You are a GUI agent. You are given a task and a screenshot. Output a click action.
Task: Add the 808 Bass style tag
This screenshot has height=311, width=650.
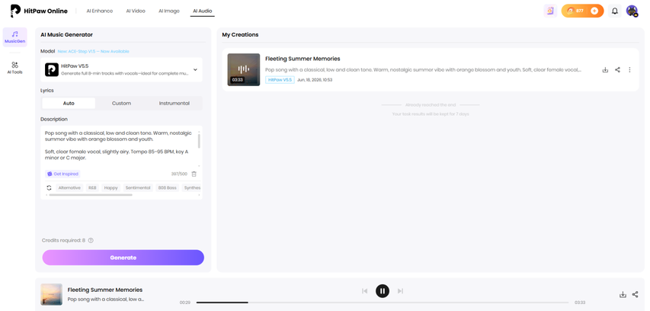(x=167, y=188)
